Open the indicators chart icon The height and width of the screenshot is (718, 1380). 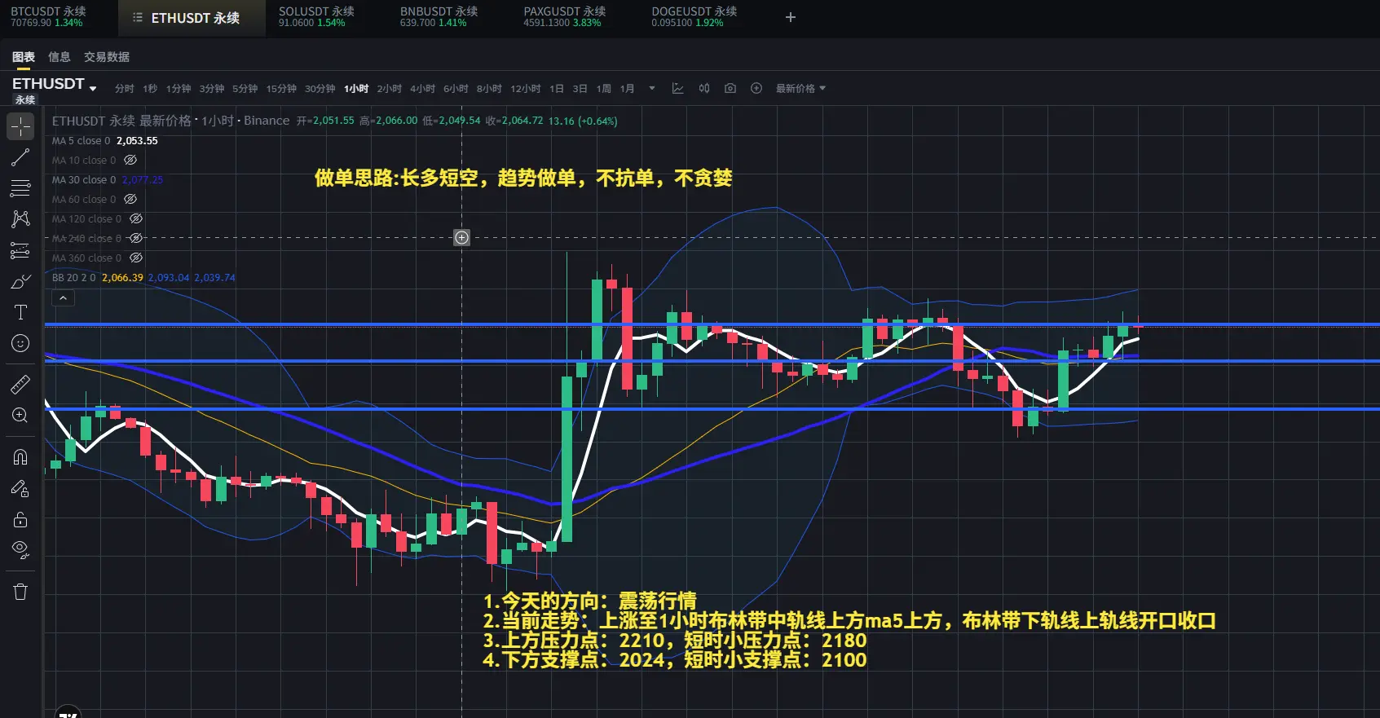[x=677, y=88]
